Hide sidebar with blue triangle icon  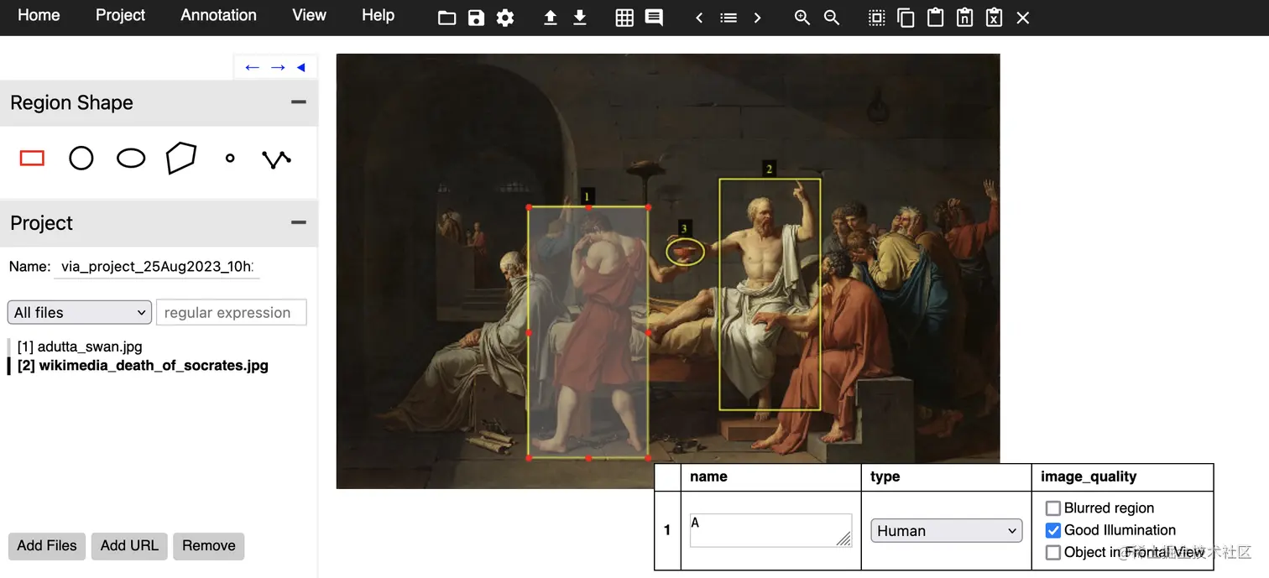coord(300,67)
